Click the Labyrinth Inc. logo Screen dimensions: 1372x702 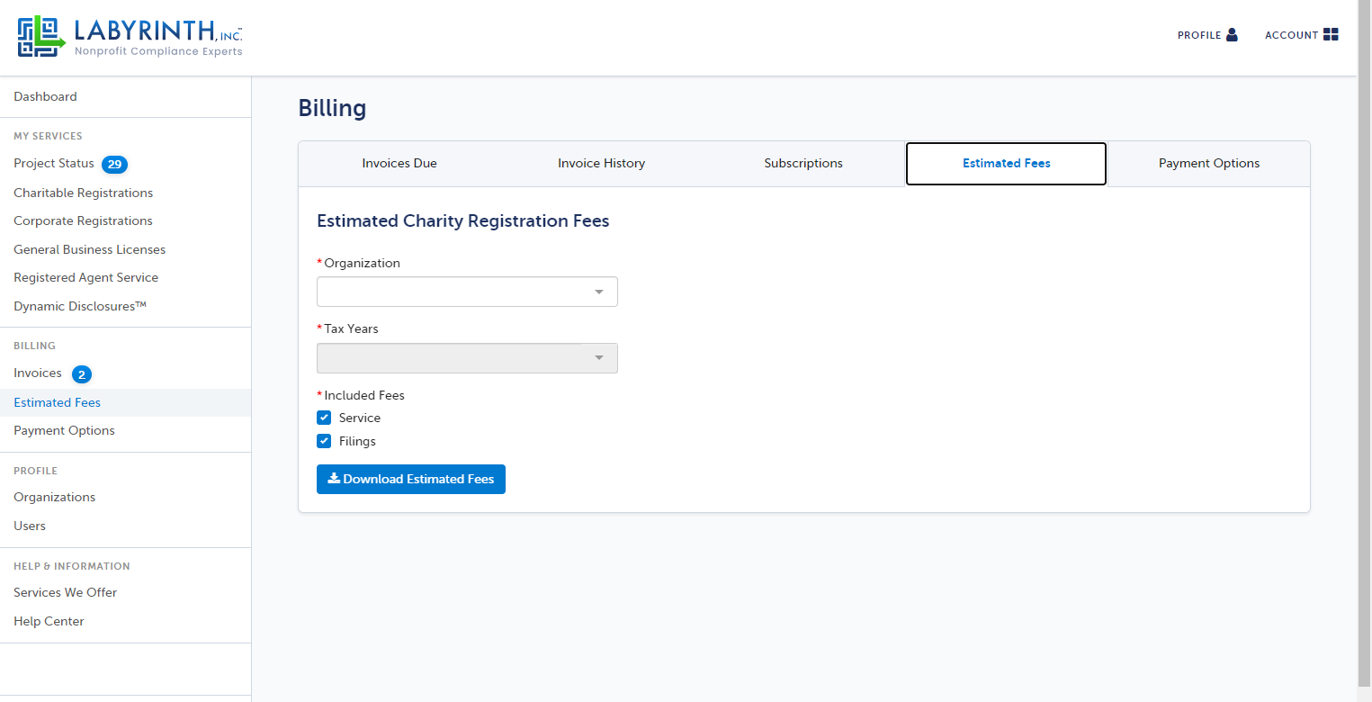[x=130, y=38]
